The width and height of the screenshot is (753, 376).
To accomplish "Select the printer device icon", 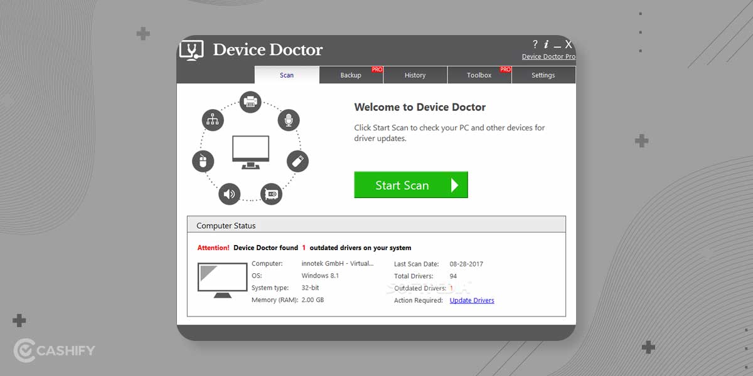I will [x=250, y=102].
